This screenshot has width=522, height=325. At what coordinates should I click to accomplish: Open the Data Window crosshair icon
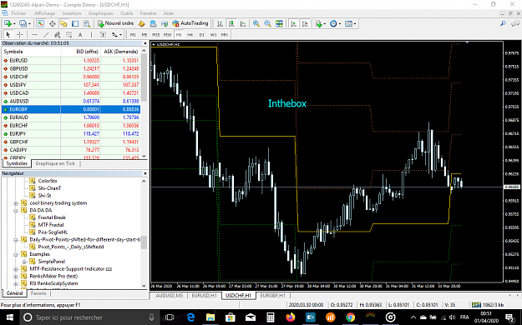click(x=53, y=23)
